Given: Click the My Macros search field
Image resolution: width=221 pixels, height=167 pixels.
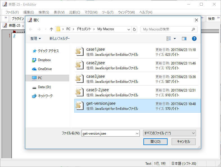Looking at the screenshot, I should click(x=169, y=29).
